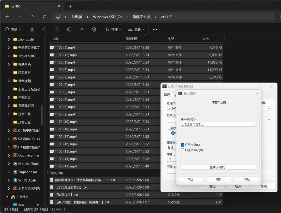
Task: Open the 排序 sort dropdown
Action: point(113,30)
